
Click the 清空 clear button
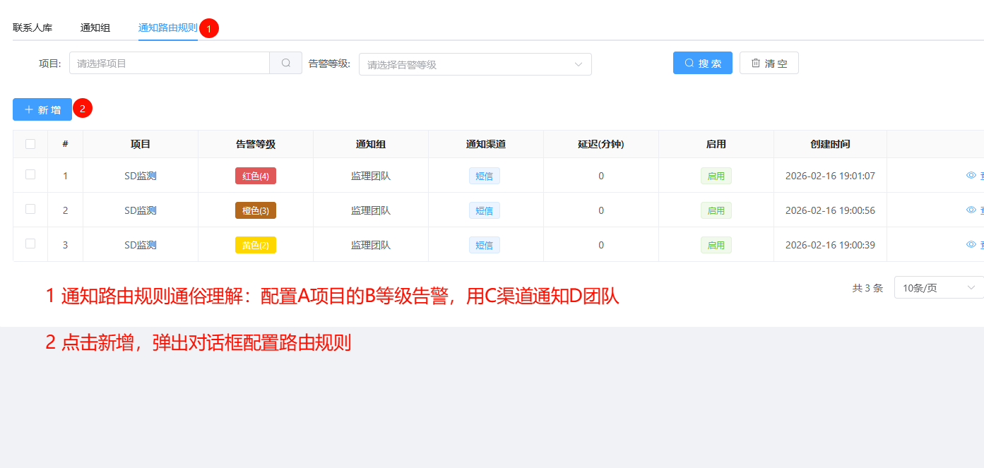(x=769, y=63)
